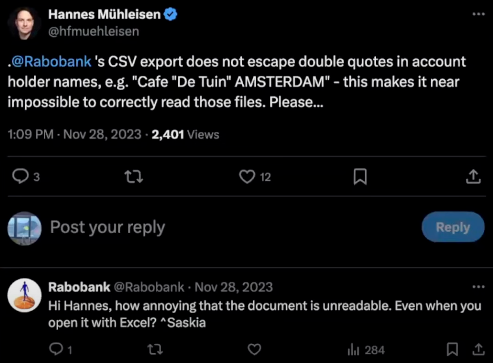Share Hannes Mühleisen's tweet

(x=472, y=177)
